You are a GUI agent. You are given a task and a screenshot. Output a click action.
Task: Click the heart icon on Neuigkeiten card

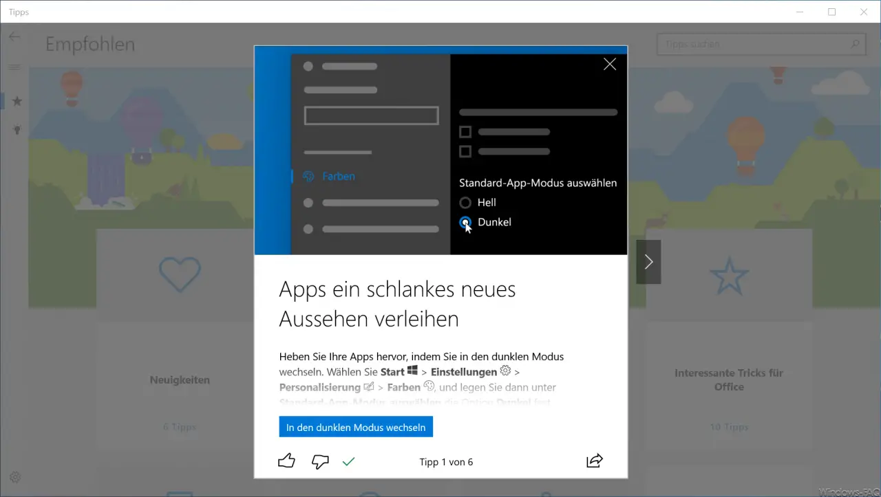coord(180,274)
